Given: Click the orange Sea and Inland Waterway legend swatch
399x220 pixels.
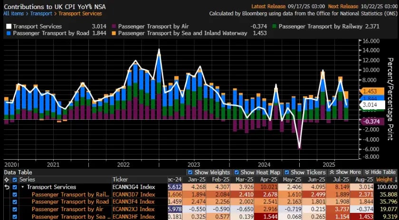Looking at the screenshot, I should pos(114,33).
